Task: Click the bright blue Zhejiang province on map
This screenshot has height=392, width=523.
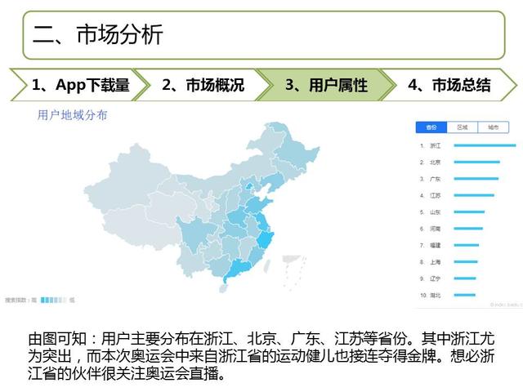Action: [x=266, y=239]
